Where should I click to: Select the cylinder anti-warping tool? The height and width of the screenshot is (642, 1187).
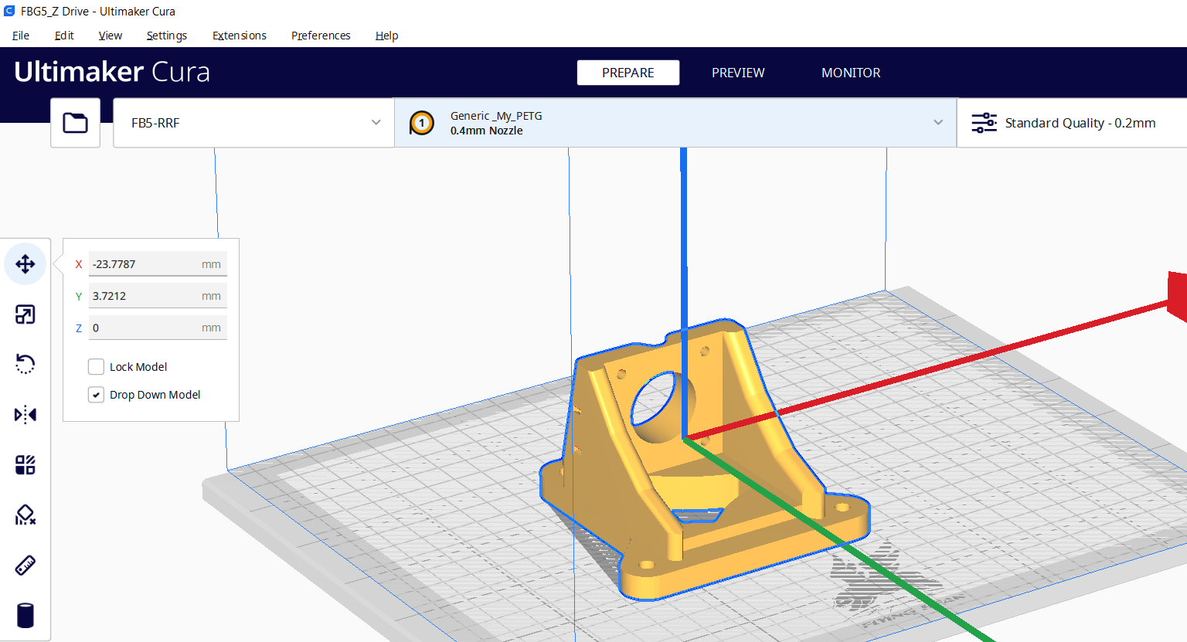(x=25, y=615)
